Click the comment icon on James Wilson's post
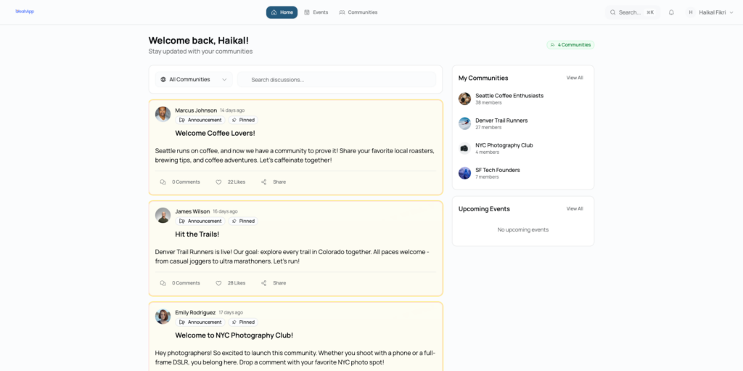 [163, 283]
